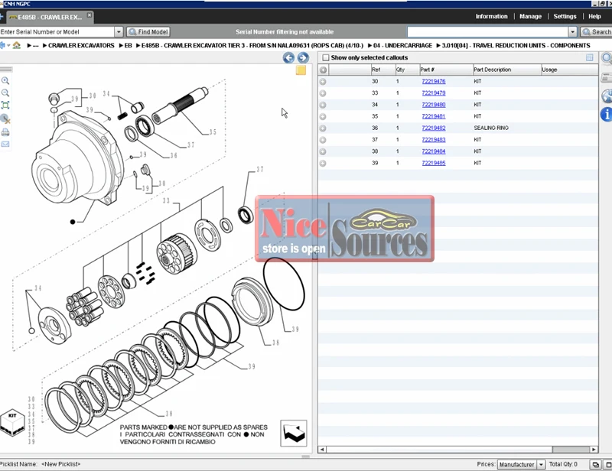
Task: Go to home in the breadcrumb
Action: pos(17,46)
